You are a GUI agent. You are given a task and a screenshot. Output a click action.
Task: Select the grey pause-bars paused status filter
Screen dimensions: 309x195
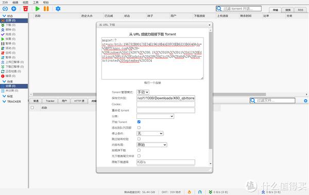14,44
